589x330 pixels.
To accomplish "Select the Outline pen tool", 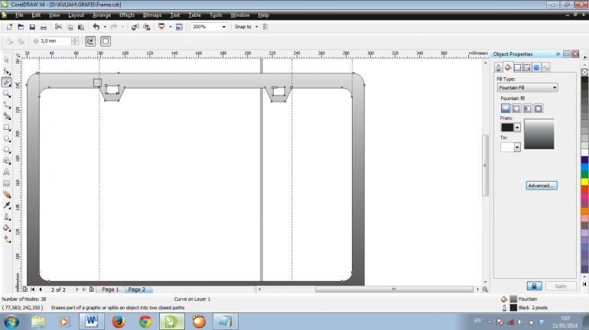I will coord(6,217).
